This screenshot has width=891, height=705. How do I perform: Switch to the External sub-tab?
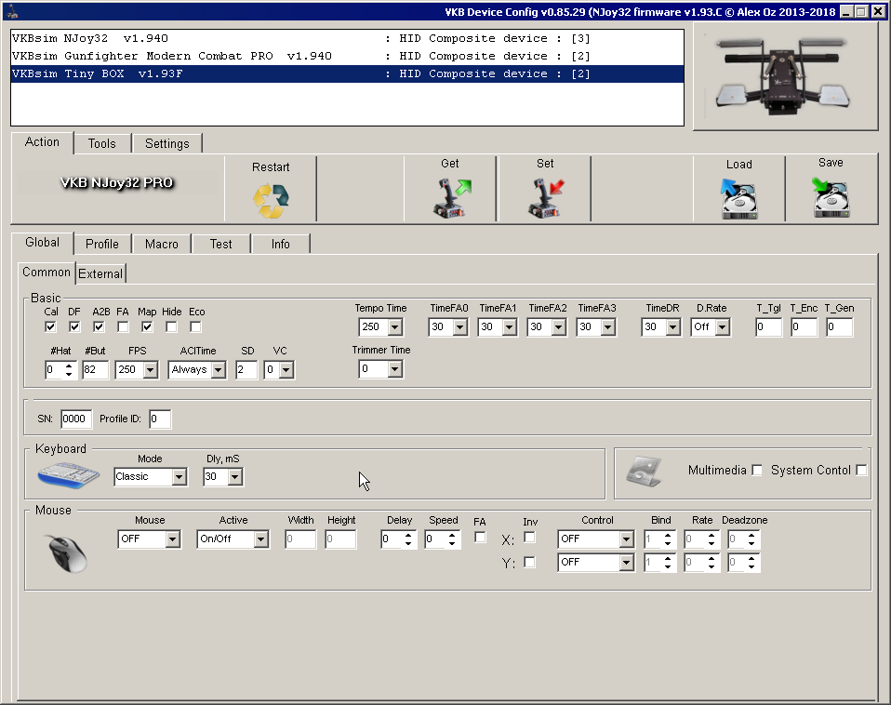click(100, 273)
